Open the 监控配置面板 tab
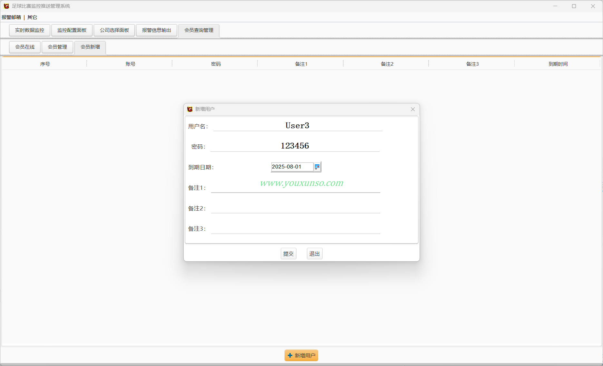 click(72, 30)
